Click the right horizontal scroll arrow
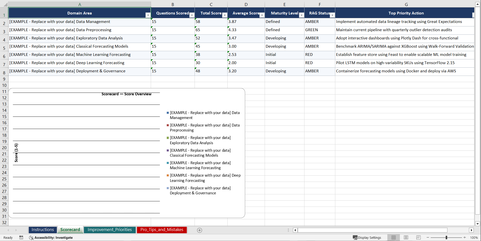This screenshot has height=241, width=481. click(472, 230)
